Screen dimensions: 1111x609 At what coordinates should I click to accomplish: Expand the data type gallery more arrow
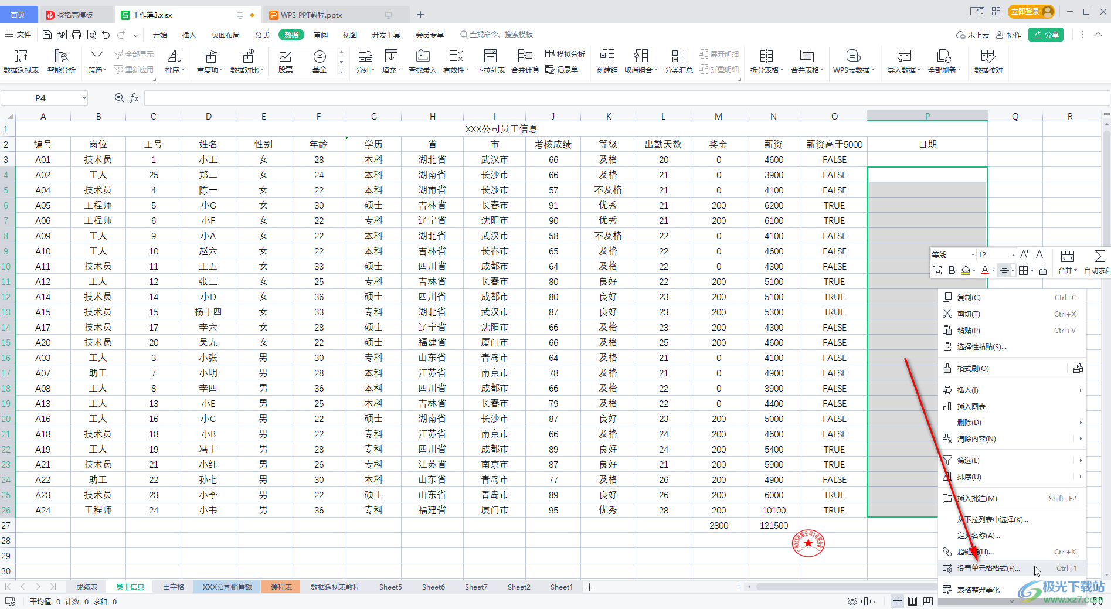(x=341, y=72)
